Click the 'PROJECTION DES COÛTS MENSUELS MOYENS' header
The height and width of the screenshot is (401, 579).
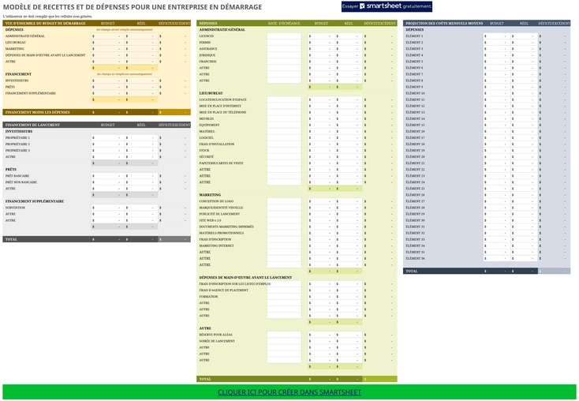tap(444, 23)
